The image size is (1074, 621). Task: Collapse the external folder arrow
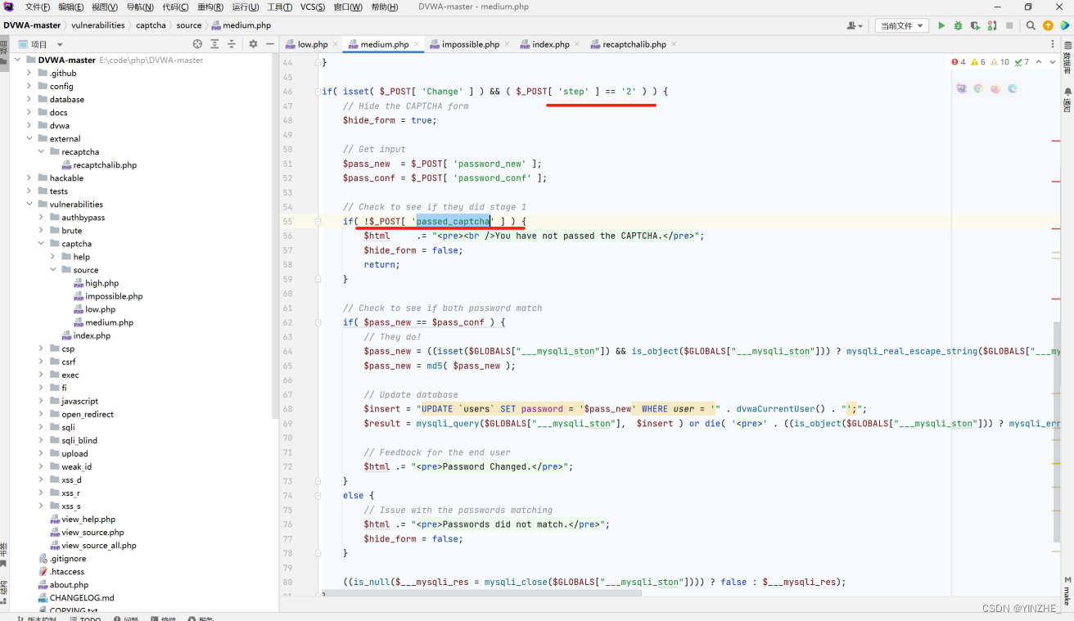click(29, 138)
